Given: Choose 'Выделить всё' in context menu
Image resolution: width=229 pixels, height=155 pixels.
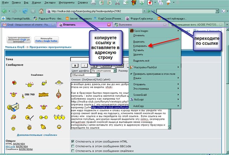Looking at the screenshot, I should (x=141, y=60).
